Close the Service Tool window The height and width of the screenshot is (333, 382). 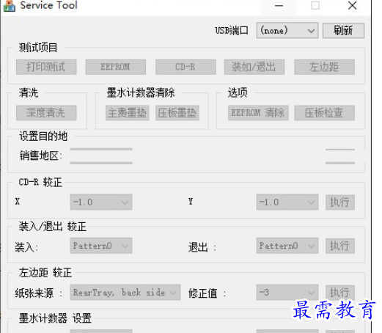click(352, 6)
